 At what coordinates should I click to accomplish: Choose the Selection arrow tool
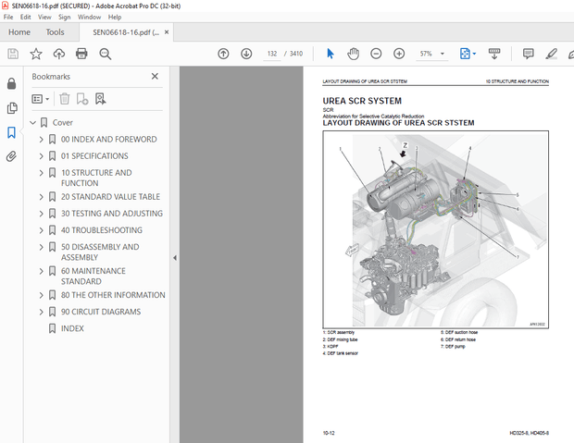click(331, 54)
